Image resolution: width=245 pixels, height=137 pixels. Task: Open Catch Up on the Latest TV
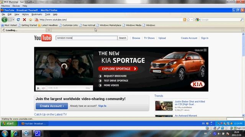[x=50, y=114]
